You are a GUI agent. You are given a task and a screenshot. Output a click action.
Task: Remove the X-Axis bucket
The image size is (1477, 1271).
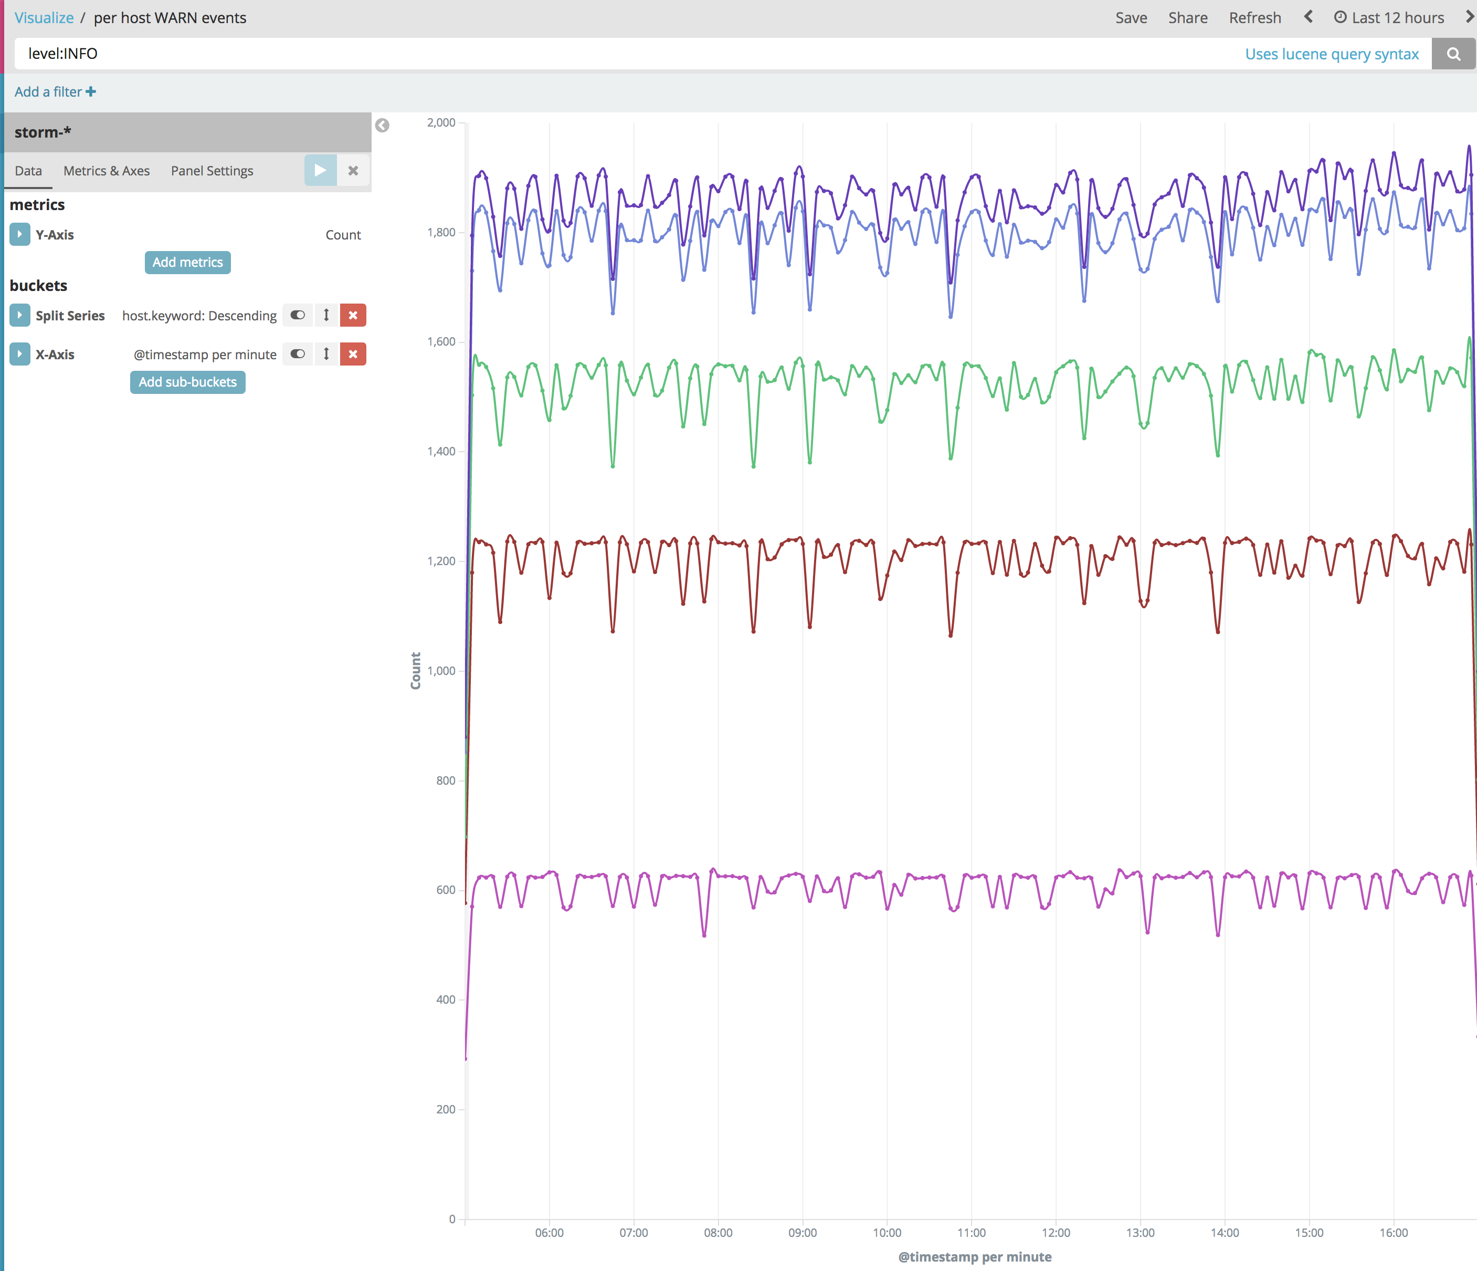point(353,354)
